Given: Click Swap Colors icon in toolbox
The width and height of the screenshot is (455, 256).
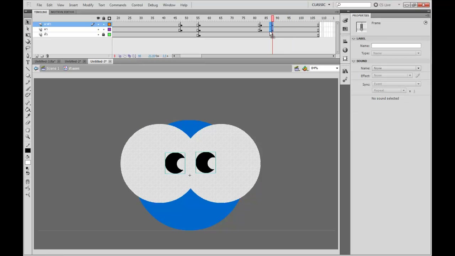Looking at the screenshot, I should [28, 173].
